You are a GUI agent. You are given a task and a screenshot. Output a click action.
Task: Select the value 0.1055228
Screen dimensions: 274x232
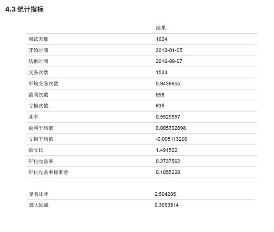tap(168, 173)
